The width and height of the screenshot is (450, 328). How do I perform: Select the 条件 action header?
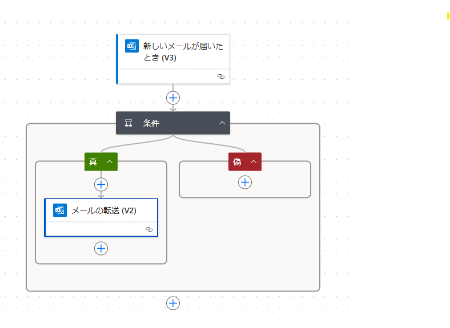click(x=173, y=123)
